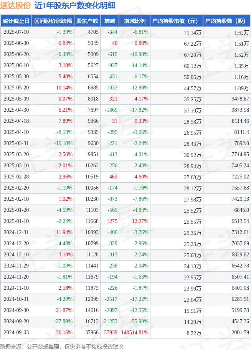Click the change value -1669
The height and width of the screenshot is (350, 251).
[x=111, y=110]
